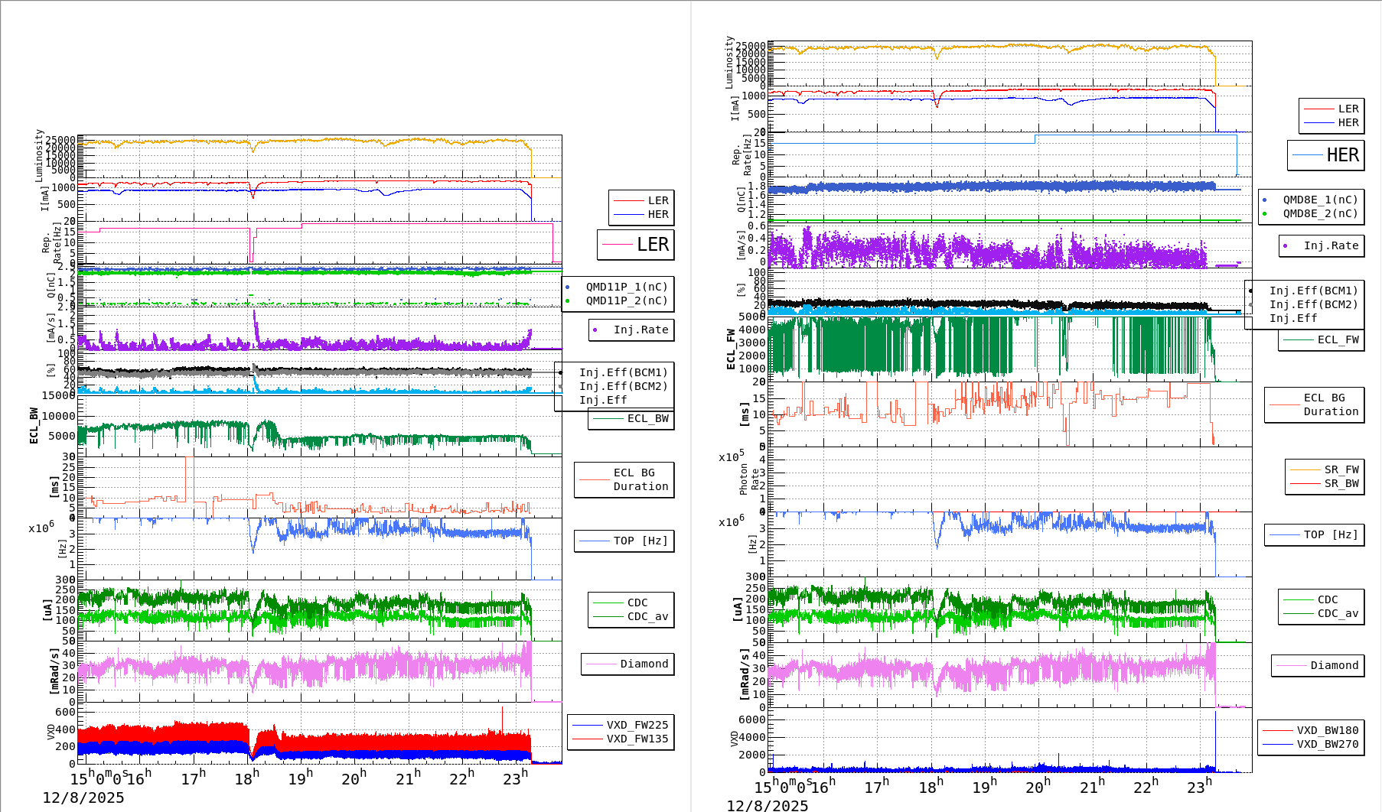Click the ECL_BW y-axis label
This screenshot has width=1382, height=812.
tap(34, 425)
